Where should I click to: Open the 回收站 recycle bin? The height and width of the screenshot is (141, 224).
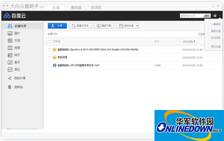pyautogui.click(x=15, y=87)
